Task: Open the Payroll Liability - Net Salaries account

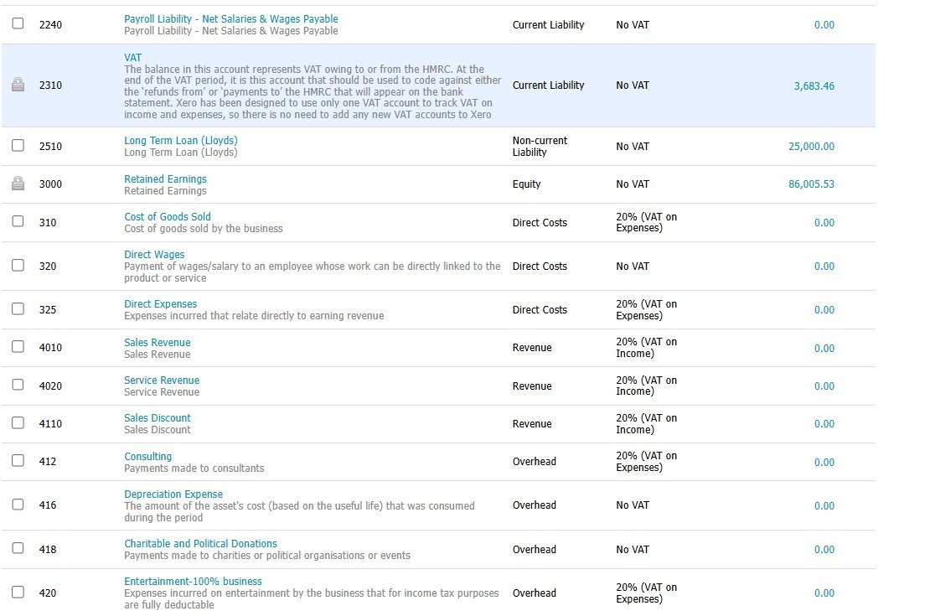Action: (x=230, y=19)
